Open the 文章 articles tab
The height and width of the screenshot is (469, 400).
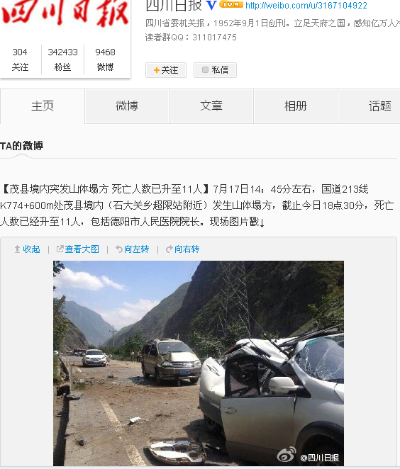(x=211, y=106)
